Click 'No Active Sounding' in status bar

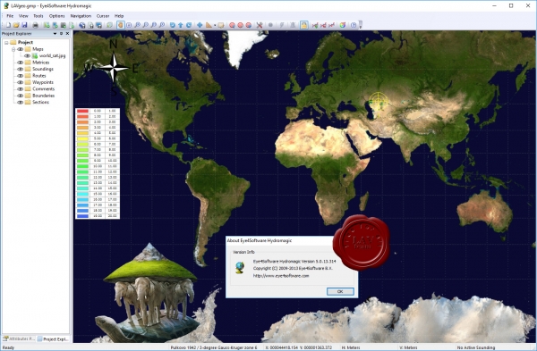tap(476, 347)
